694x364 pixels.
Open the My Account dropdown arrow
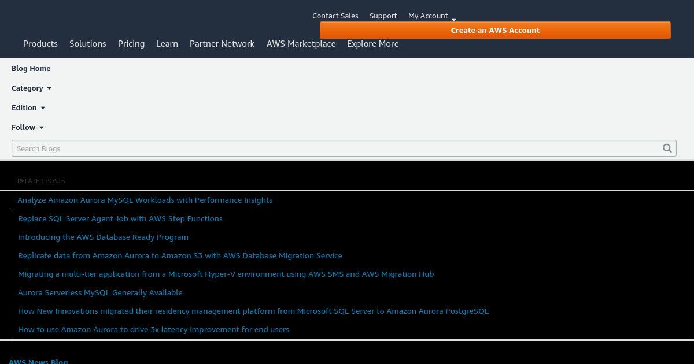pos(453,19)
